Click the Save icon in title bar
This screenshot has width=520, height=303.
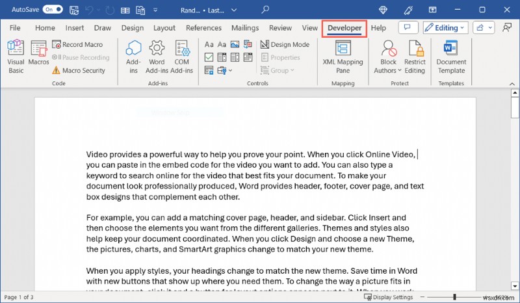pyautogui.click(x=74, y=10)
